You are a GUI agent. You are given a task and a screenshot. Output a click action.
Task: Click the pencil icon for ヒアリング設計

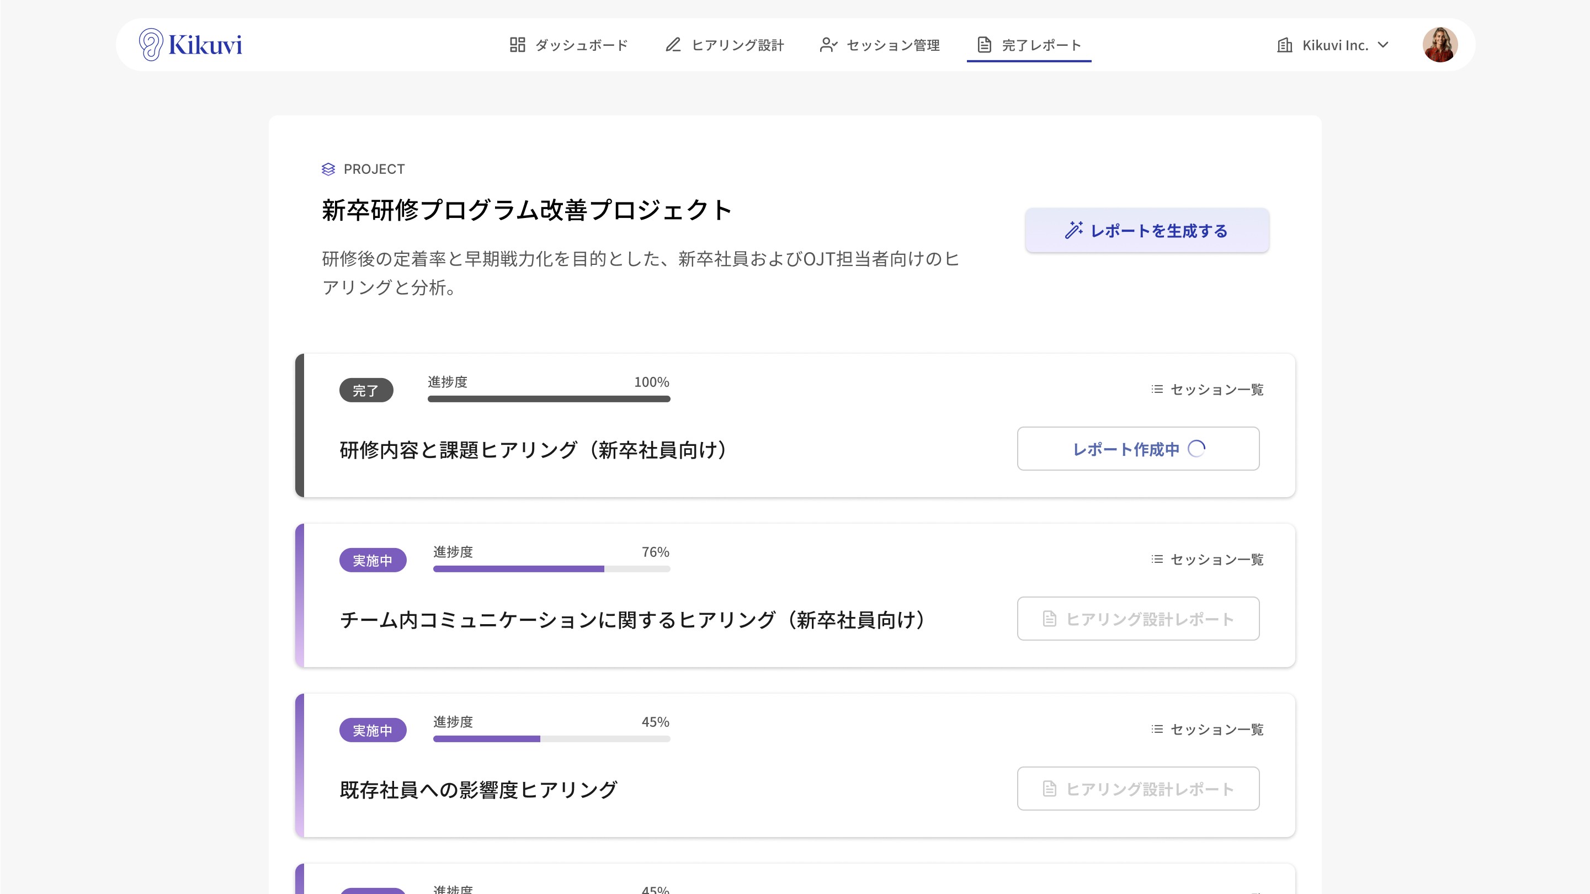[673, 45]
